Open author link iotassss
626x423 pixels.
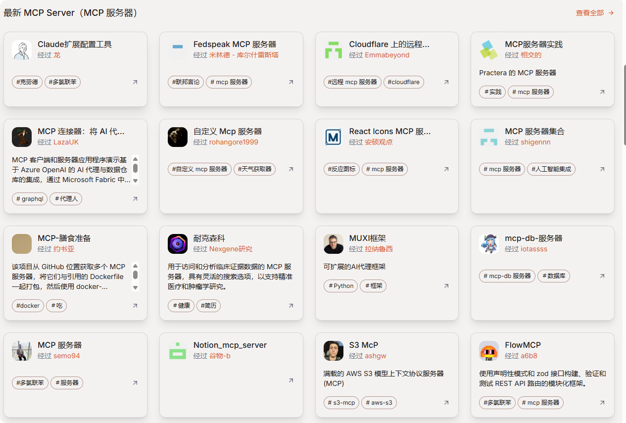pyautogui.click(x=534, y=249)
